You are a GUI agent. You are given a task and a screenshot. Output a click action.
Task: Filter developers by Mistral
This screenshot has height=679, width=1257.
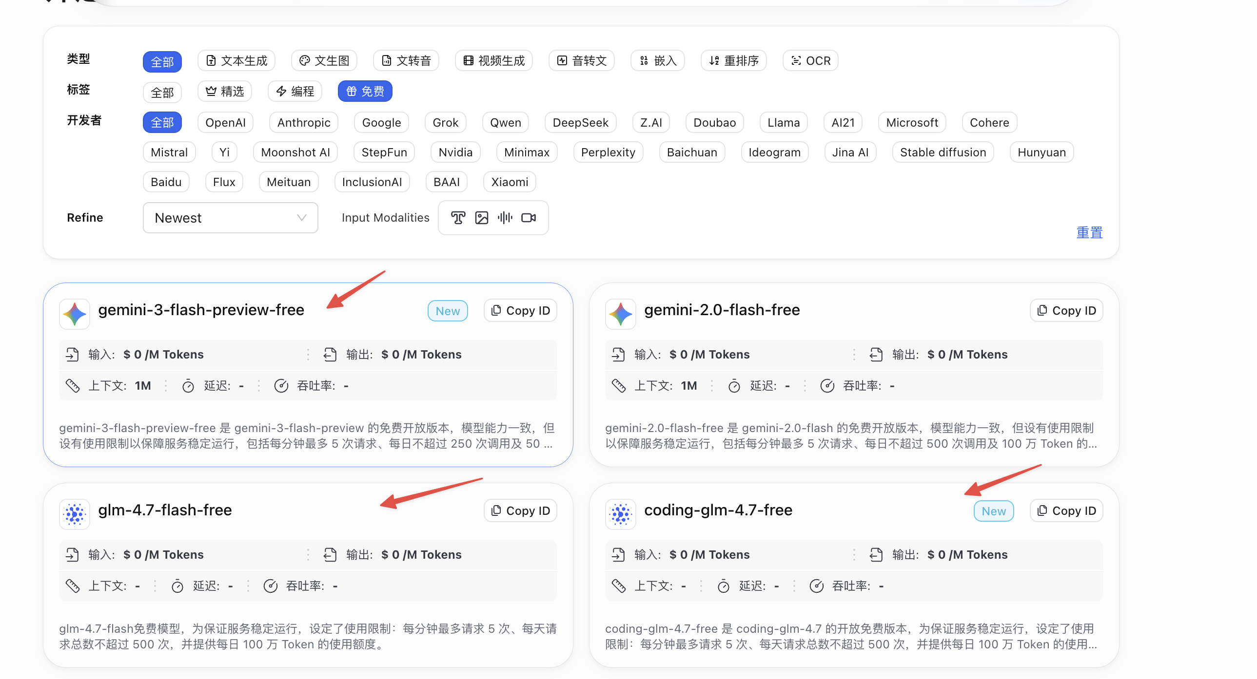[x=169, y=152]
